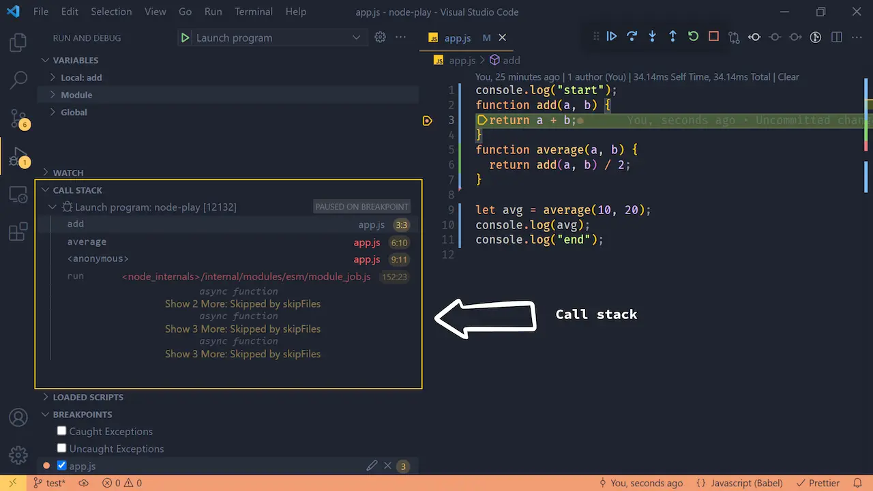Open editor more actions ellipsis
This screenshot has height=491, width=873.
point(857,38)
